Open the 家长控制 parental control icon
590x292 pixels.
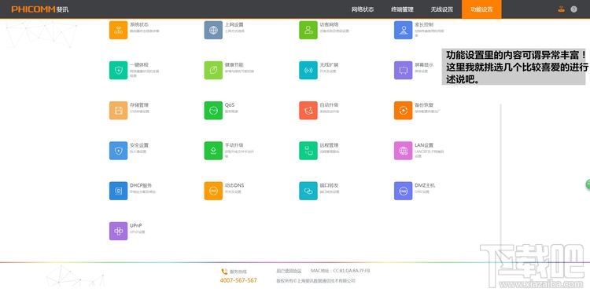[404, 30]
